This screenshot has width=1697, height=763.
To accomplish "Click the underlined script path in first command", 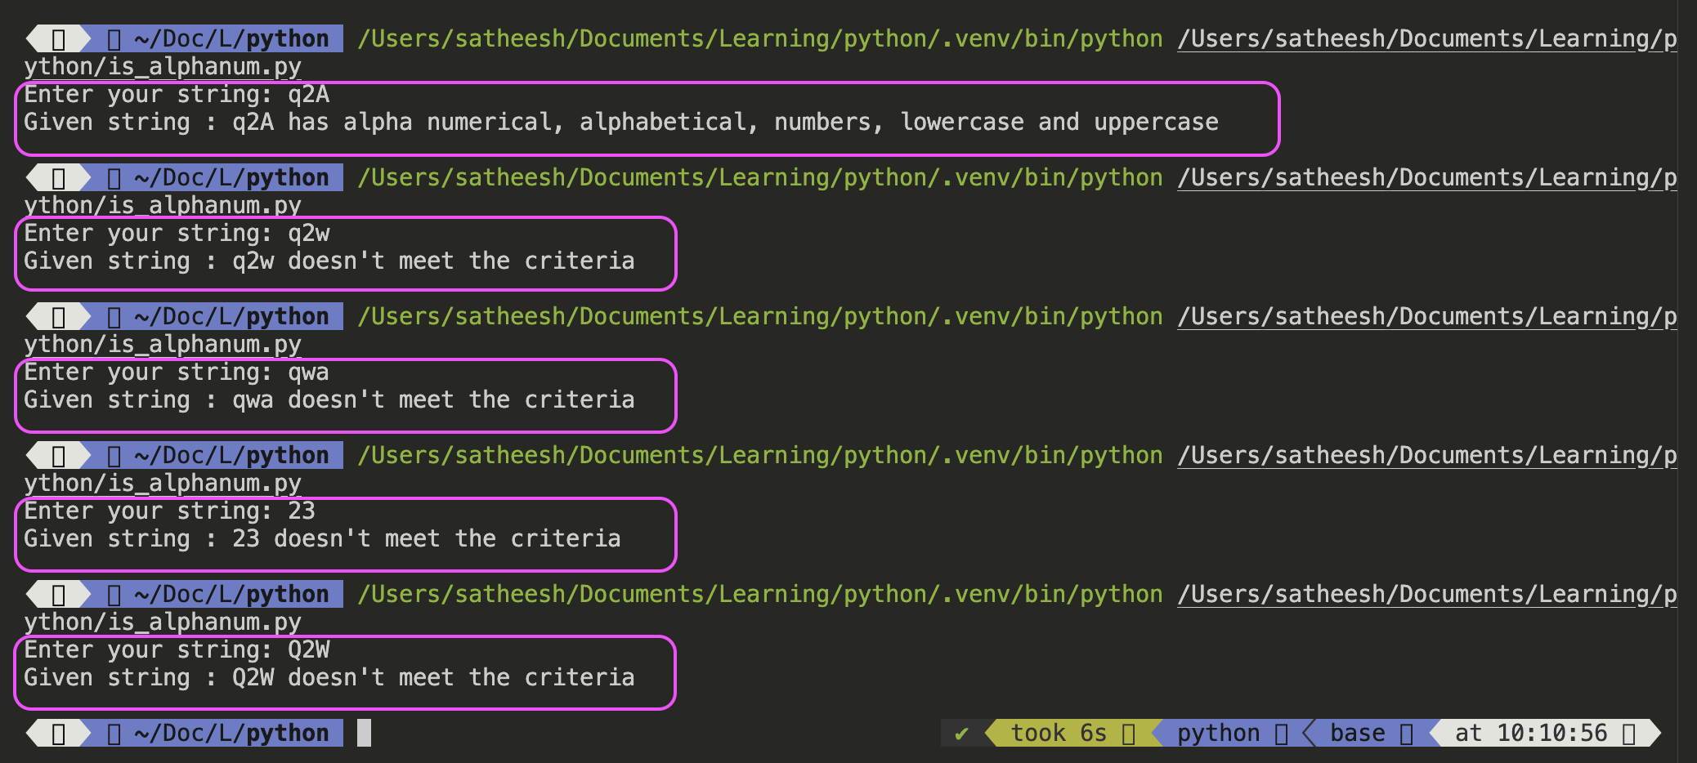I will click(1426, 39).
